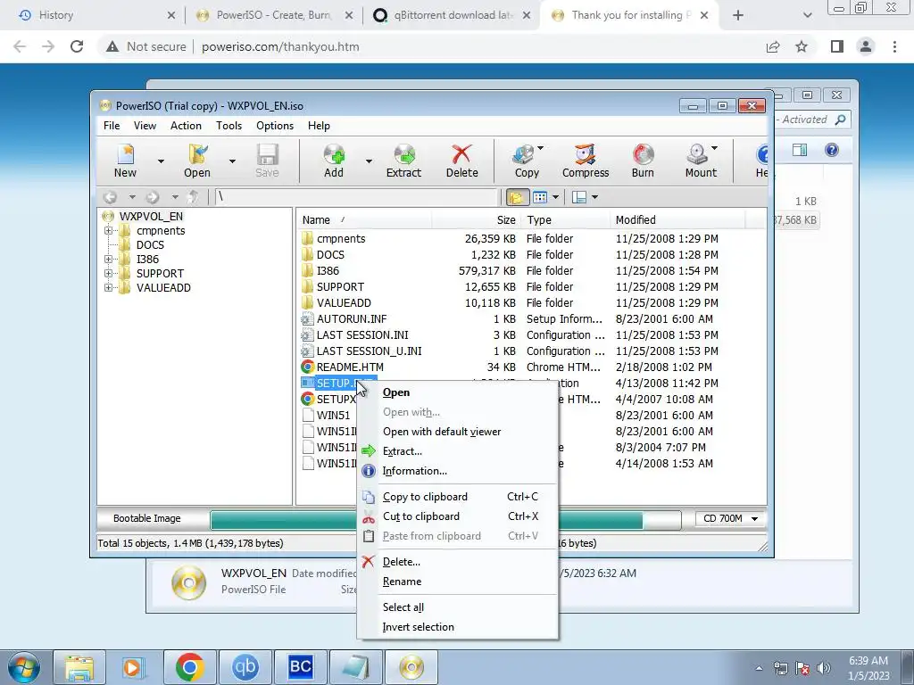Expand the SUPPORT tree node

tap(108, 273)
